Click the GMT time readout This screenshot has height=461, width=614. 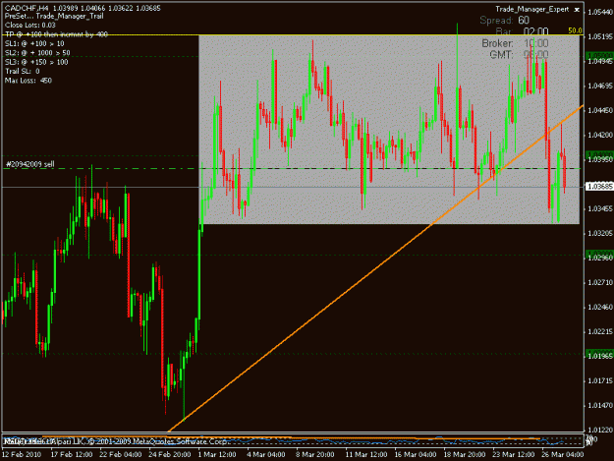tap(519, 54)
